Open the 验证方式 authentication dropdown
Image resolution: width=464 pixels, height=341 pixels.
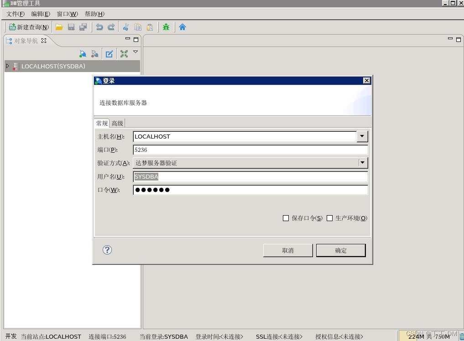pyautogui.click(x=250, y=163)
